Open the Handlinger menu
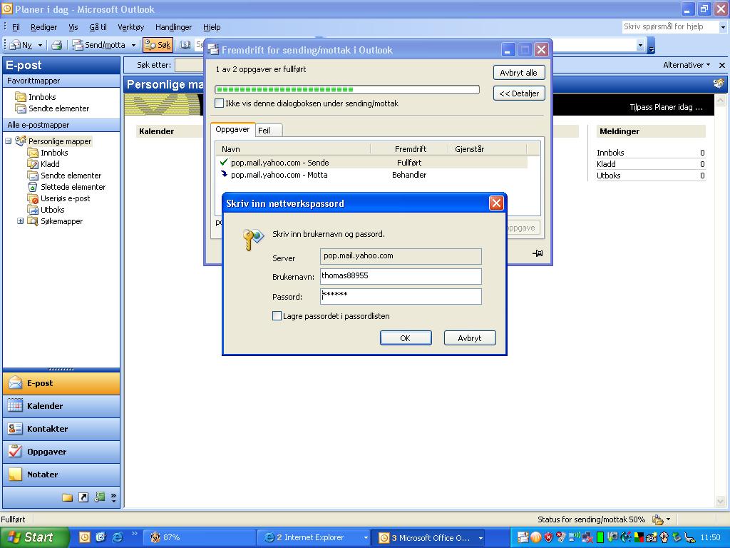 (x=173, y=27)
